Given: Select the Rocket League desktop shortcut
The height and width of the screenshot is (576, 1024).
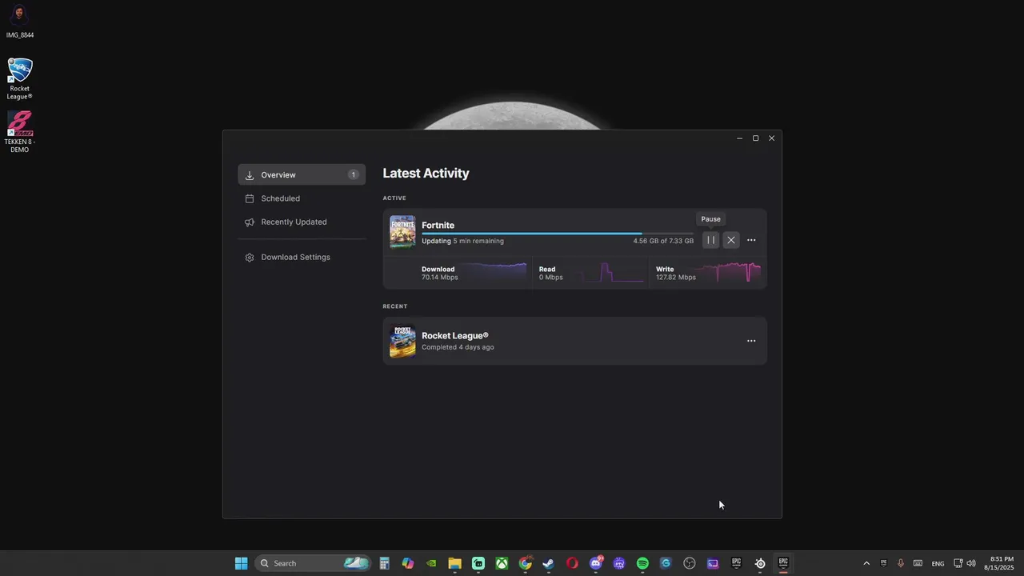Looking at the screenshot, I should pyautogui.click(x=20, y=78).
